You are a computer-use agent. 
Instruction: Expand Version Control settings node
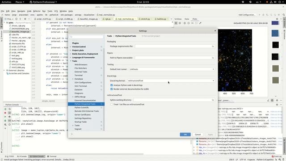click(x=71, y=47)
